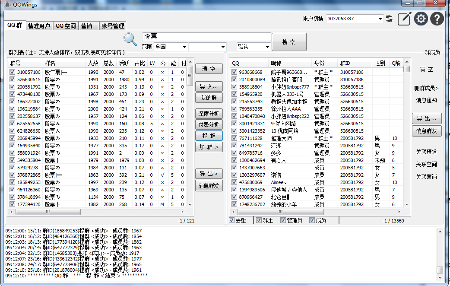Click the 搜索 button
The image size is (450, 286).
289,42
